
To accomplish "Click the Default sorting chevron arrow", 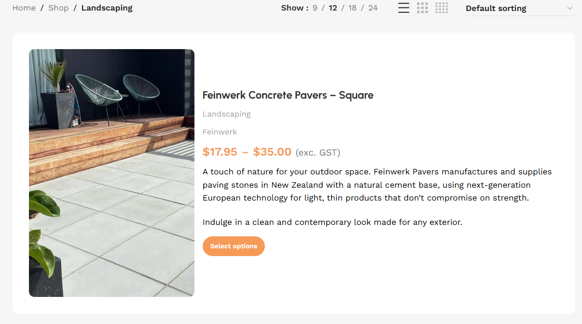I will click(x=570, y=8).
